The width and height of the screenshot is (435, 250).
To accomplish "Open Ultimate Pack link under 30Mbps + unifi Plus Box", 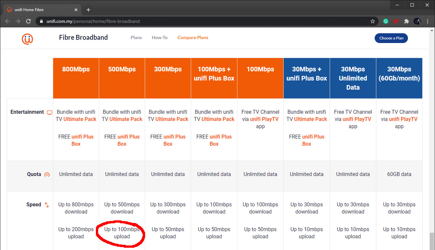I will click(310, 119).
